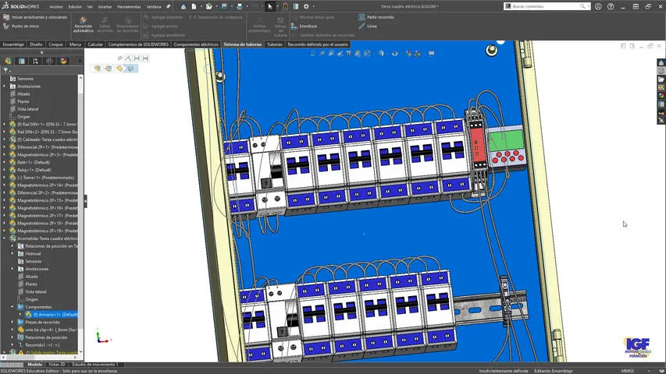Expand the Rail DIN<1> tree node
Screen dimensions: 666x374
(x=5, y=124)
